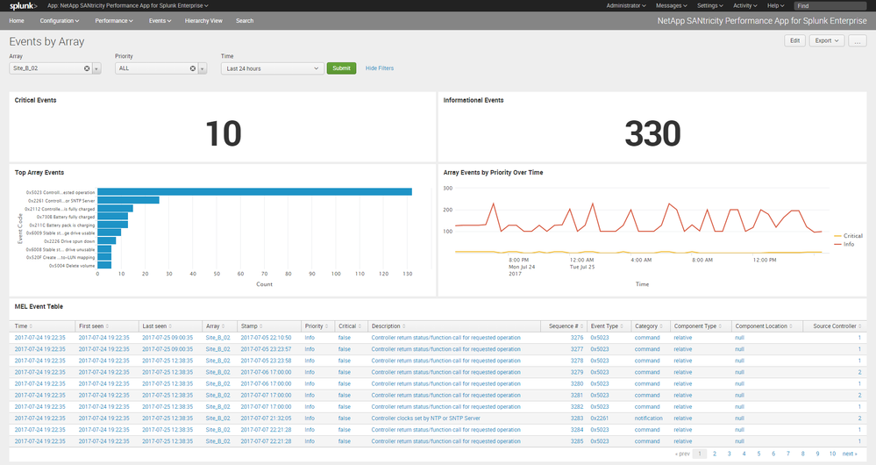Go to Hierarchy View tab
Screen dimensions: 876x465
point(203,20)
